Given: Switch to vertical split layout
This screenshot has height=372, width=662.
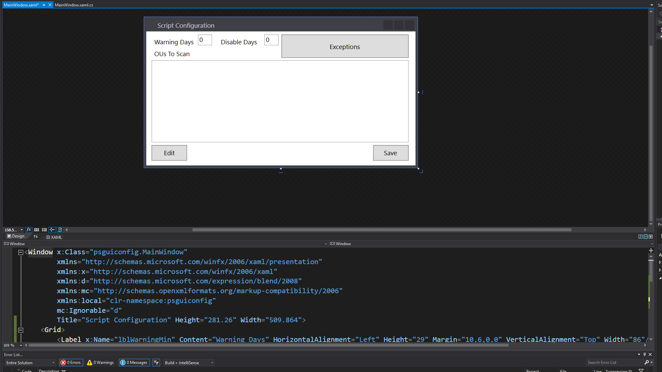Looking at the screenshot, I should pos(640,236).
